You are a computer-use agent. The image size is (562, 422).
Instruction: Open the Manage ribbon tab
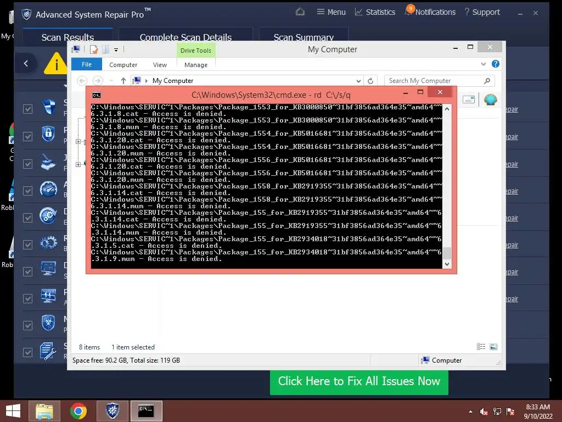[x=196, y=65]
